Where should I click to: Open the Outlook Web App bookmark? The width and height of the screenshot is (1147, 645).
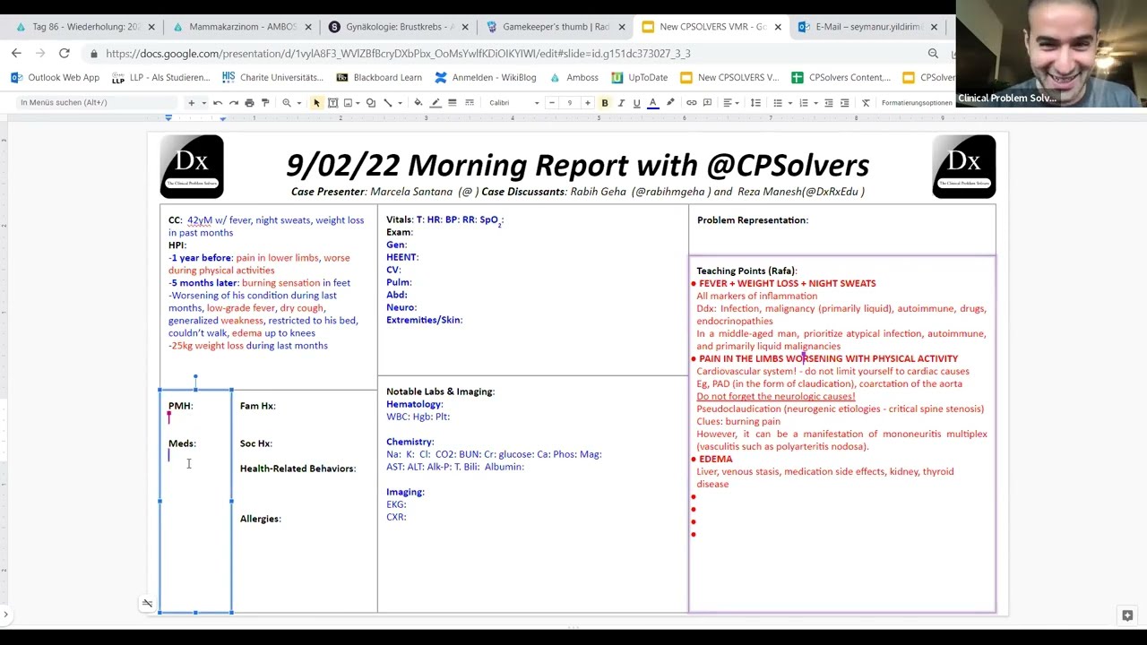(x=56, y=78)
